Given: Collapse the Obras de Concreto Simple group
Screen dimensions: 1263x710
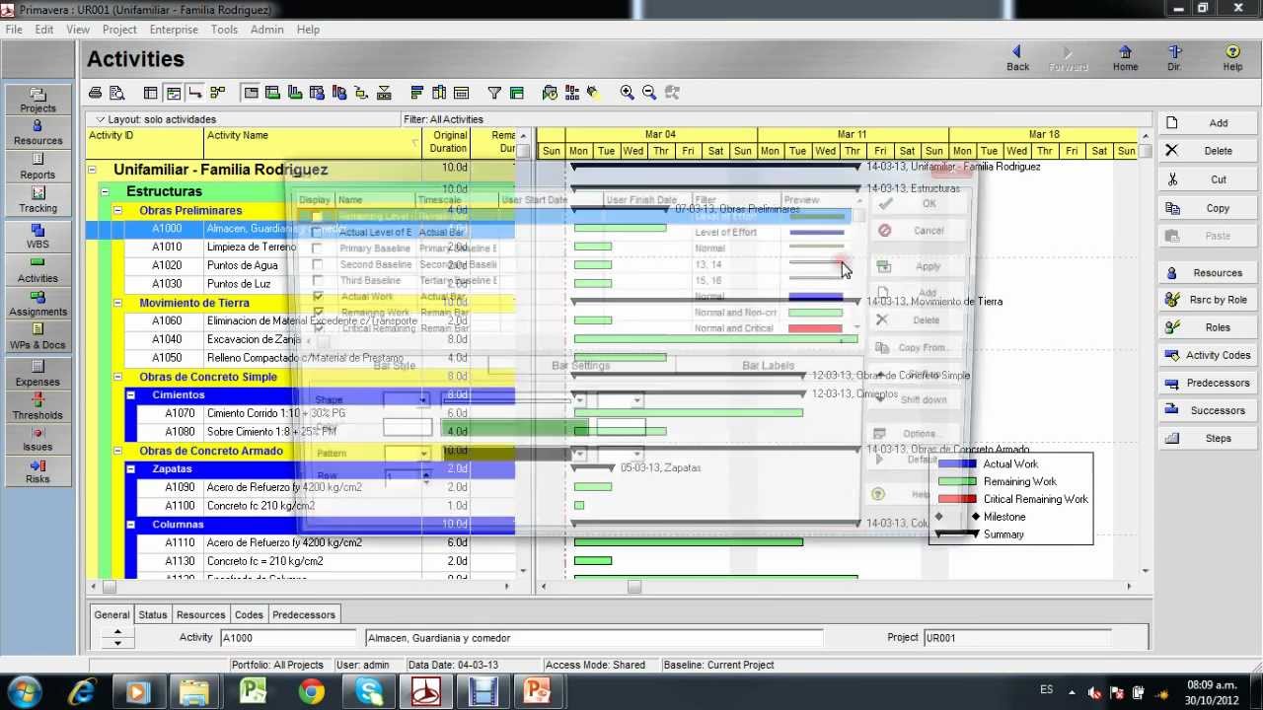Looking at the screenshot, I should [117, 377].
